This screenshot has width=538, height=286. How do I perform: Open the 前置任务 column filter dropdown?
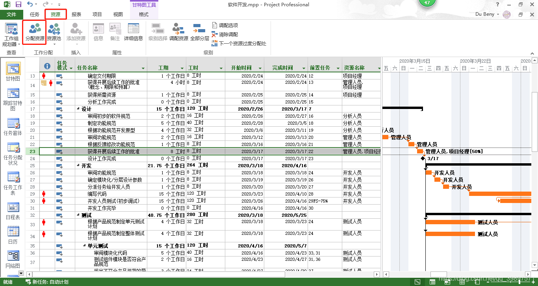pyautogui.click(x=338, y=68)
